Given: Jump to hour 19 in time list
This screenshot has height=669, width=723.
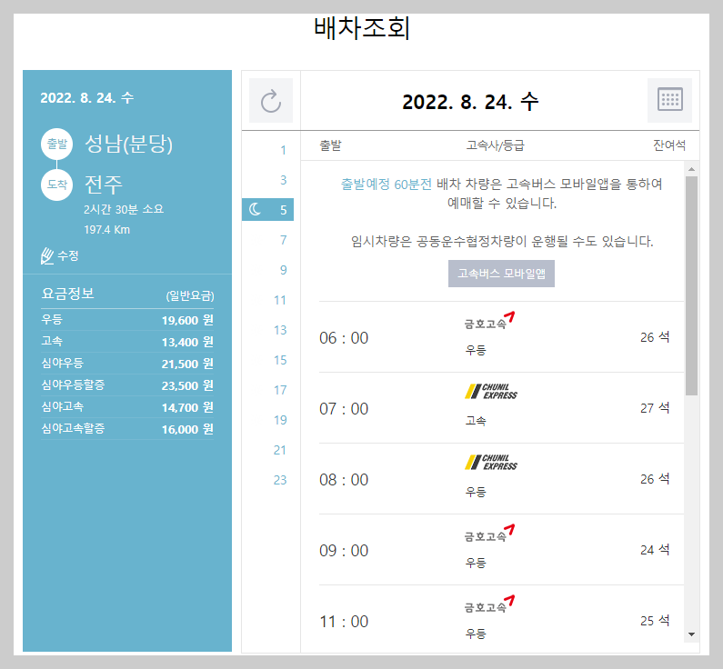Looking at the screenshot, I should pos(280,420).
